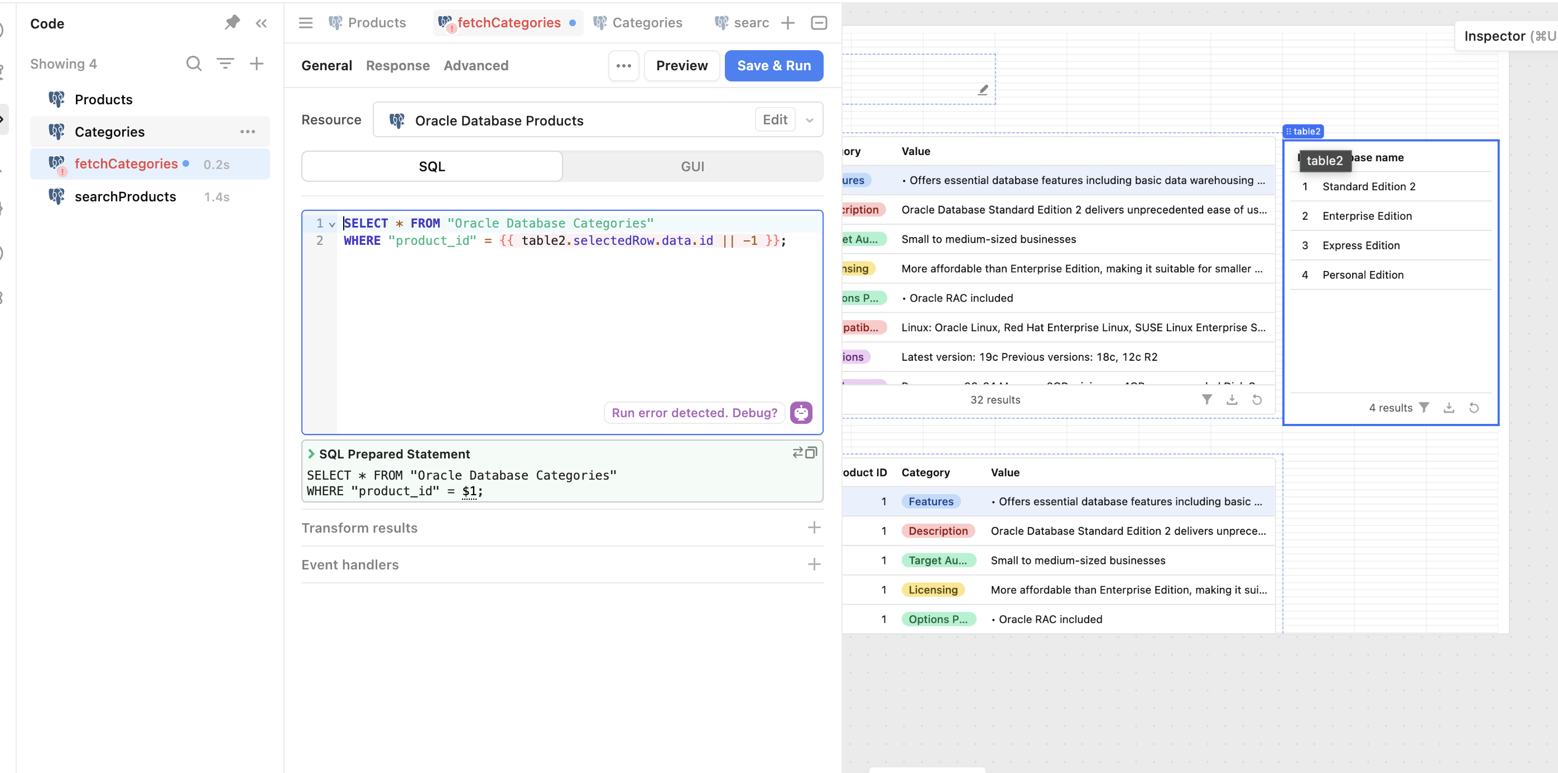Minimize the query editor pane

(x=819, y=23)
